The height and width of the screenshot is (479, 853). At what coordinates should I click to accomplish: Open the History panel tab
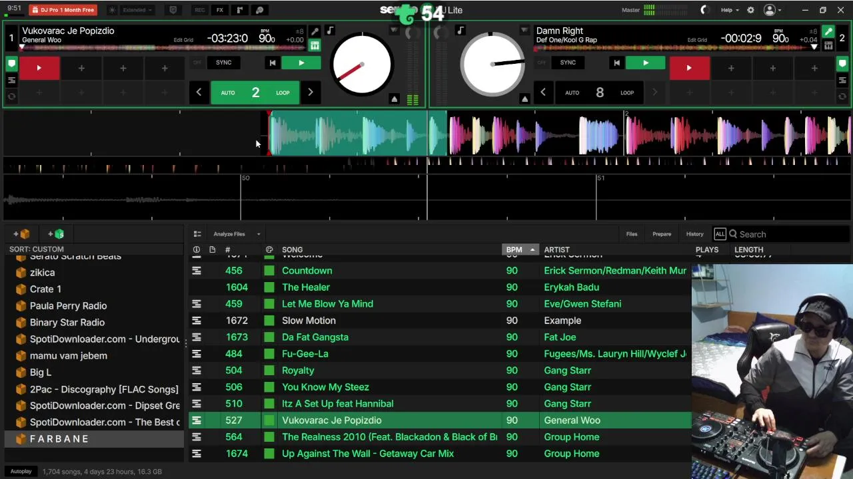point(694,234)
